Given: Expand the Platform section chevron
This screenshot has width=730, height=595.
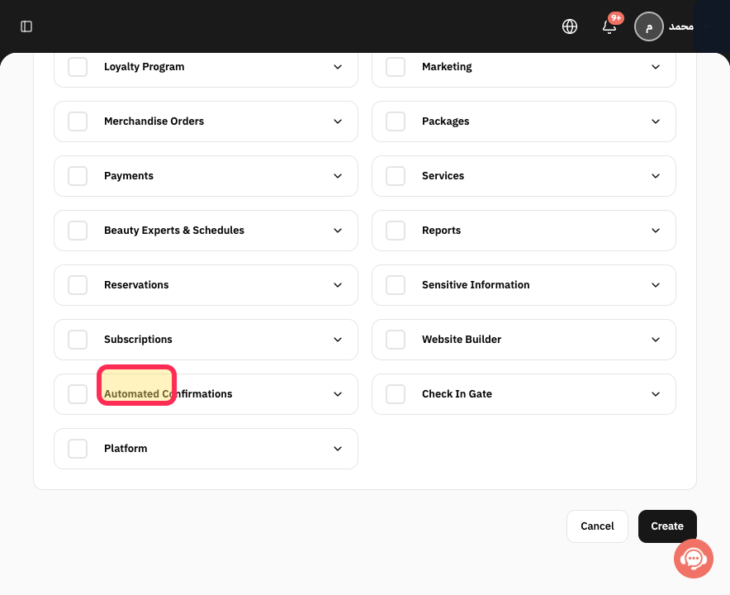Looking at the screenshot, I should [x=338, y=449].
